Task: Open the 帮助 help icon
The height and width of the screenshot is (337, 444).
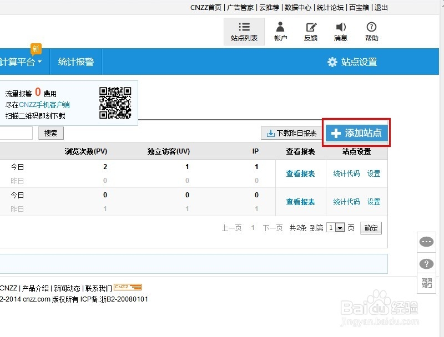Action: tap(371, 32)
